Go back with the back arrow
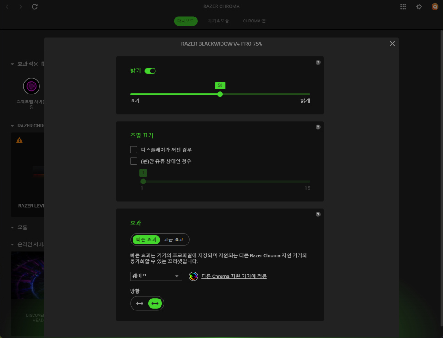Viewport: 443px width, 338px height. tap(7, 6)
